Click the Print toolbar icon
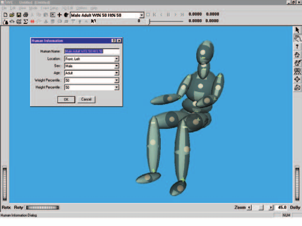 [25, 15]
